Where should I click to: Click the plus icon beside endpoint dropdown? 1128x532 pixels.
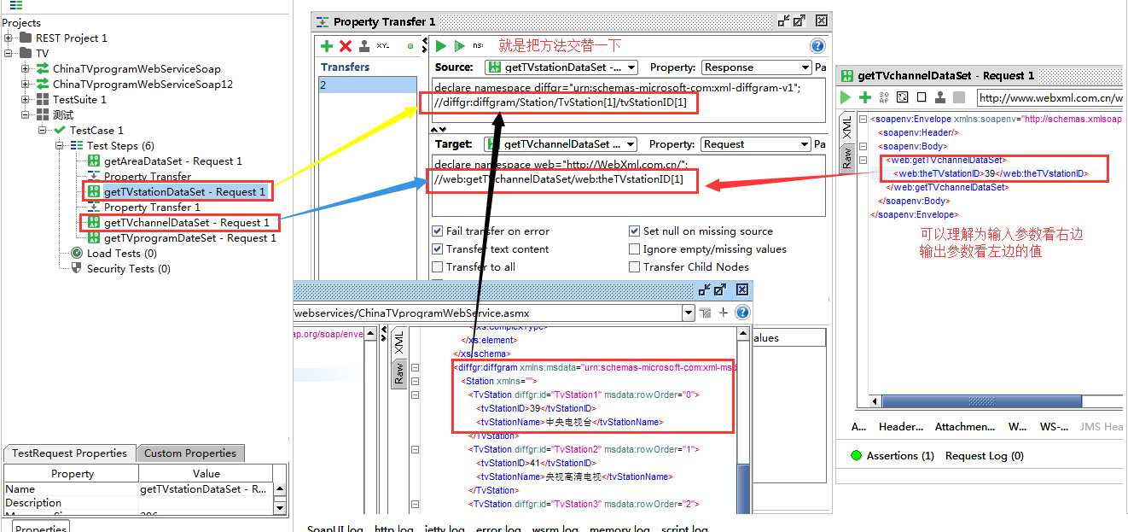point(724,313)
